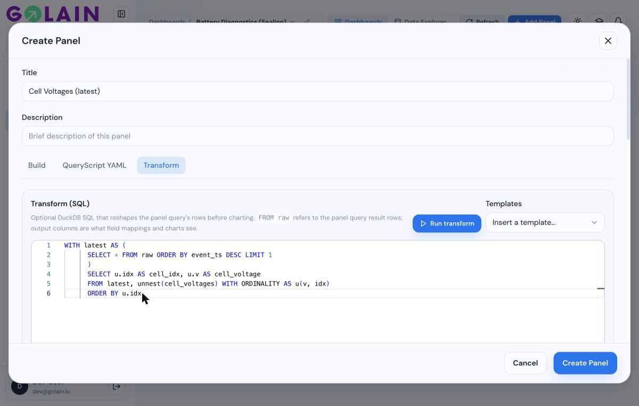
Task: Switch to the QueryScript YAML tab
Action: click(x=94, y=165)
